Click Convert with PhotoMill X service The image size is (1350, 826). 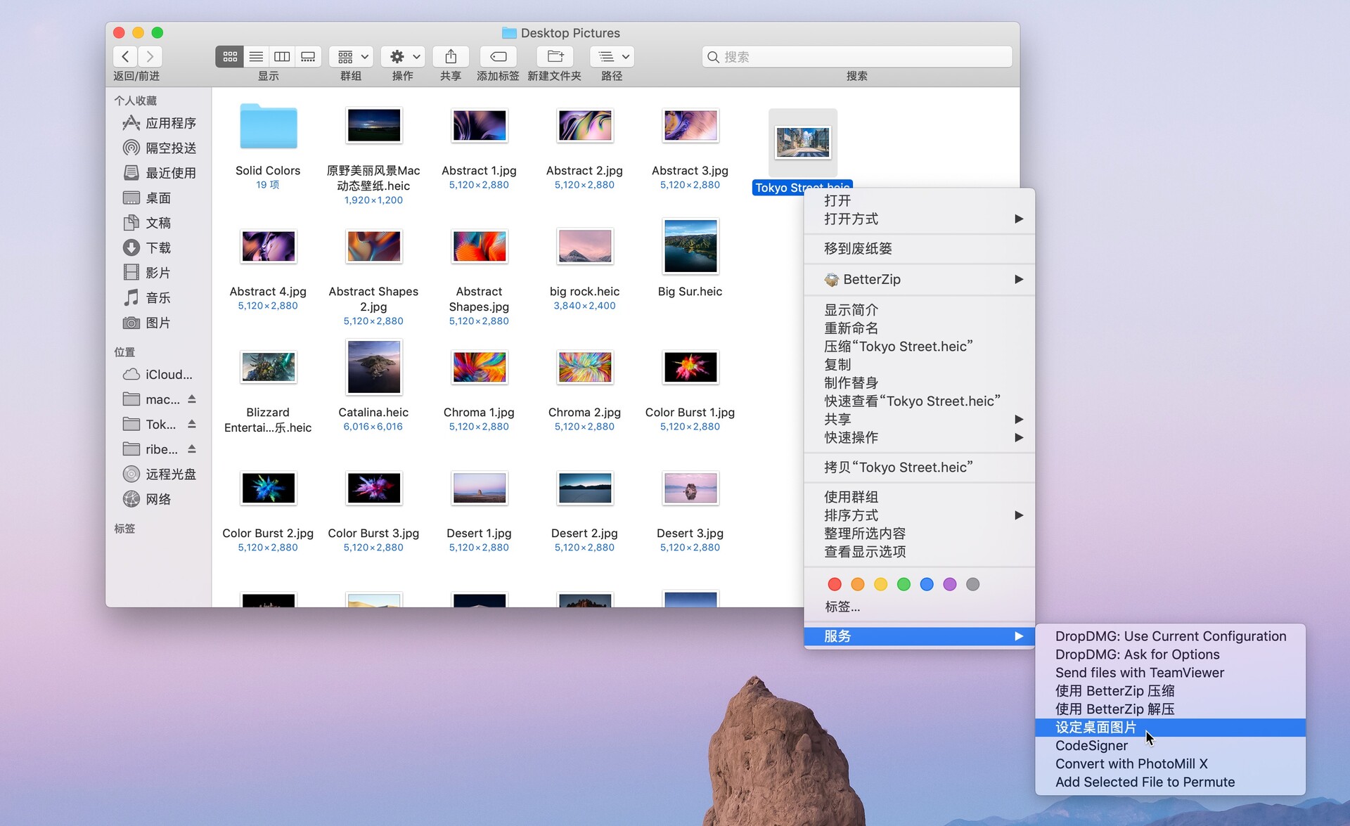pyautogui.click(x=1131, y=764)
